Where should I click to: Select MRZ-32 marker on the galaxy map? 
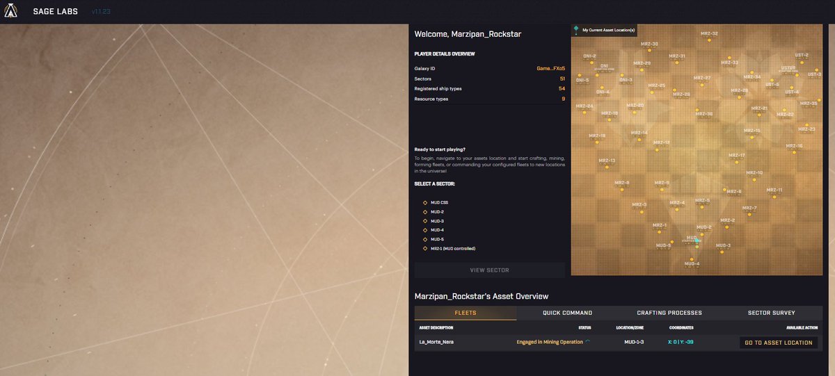[709, 40]
